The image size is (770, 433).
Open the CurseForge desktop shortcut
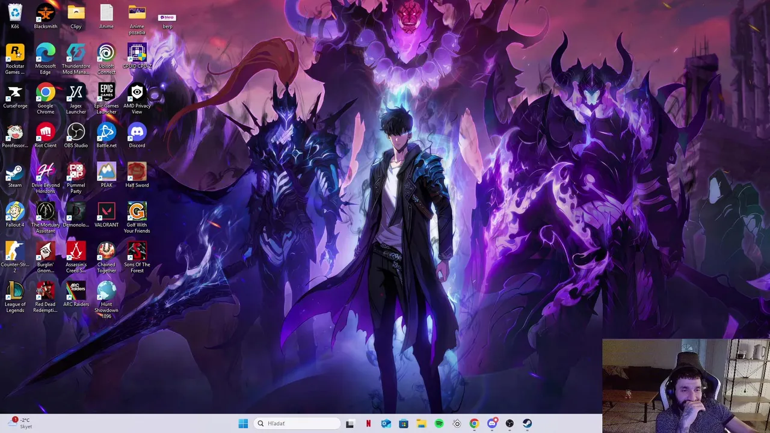15,96
